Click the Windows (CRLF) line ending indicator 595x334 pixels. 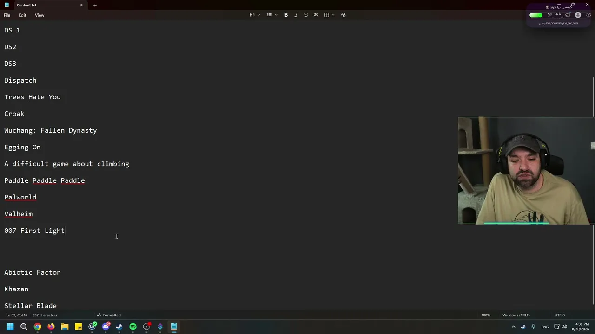pyautogui.click(x=516, y=315)
